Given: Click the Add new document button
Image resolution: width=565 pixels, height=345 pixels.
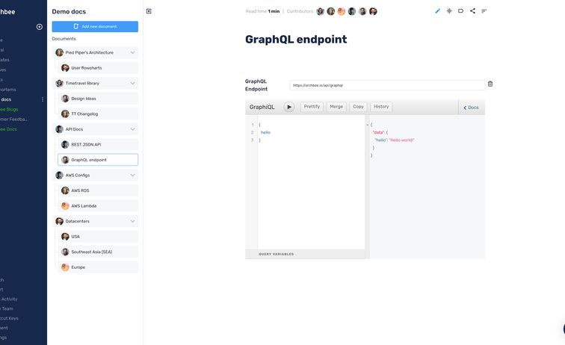Looking at the screenshot, I should coord(95,26).
